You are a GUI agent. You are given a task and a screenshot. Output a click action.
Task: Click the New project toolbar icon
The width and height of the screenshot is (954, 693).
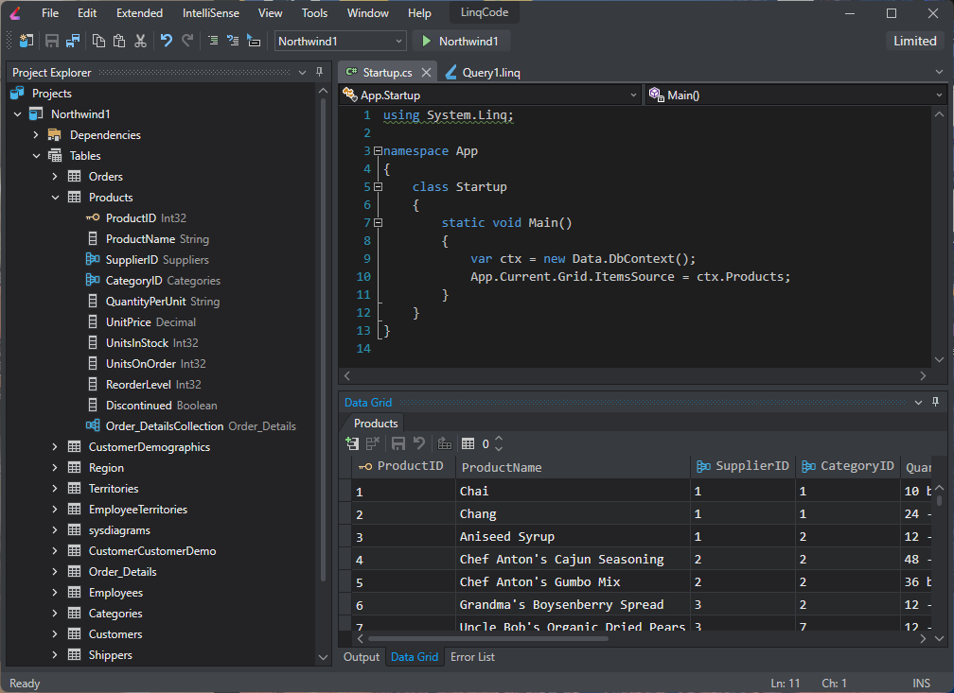coord(26,41)
